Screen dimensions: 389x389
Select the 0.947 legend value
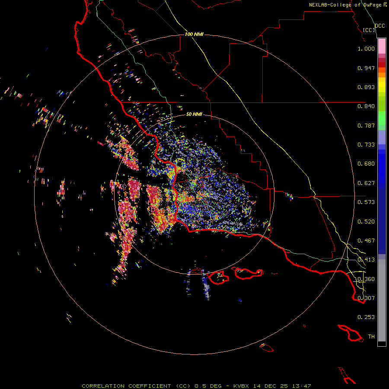pyautogui.click(x=366, y=68)
